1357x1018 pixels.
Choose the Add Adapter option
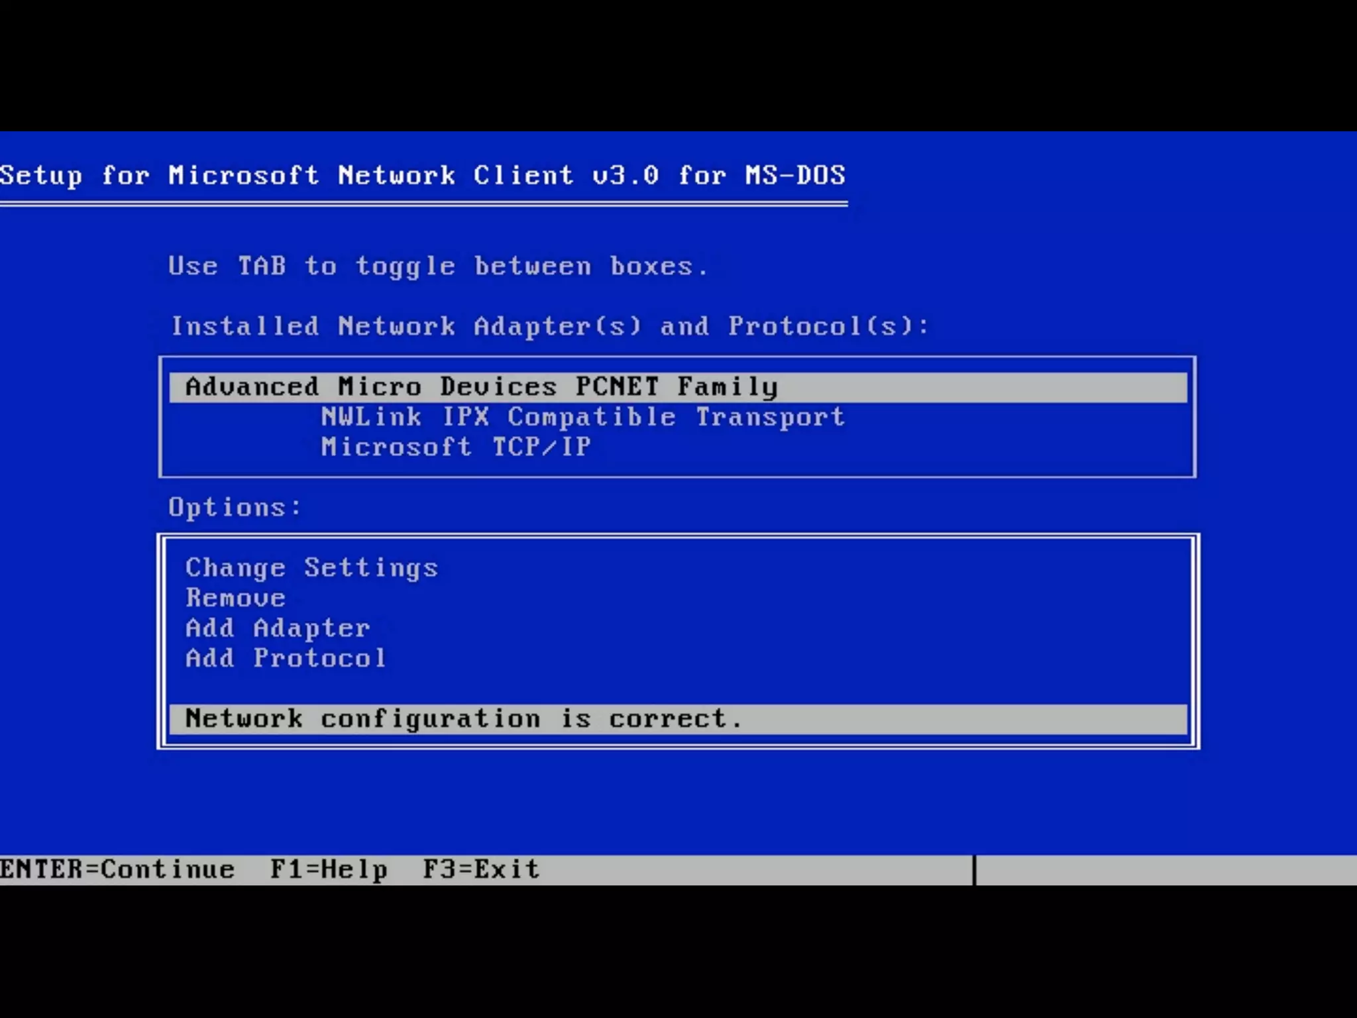278,628
